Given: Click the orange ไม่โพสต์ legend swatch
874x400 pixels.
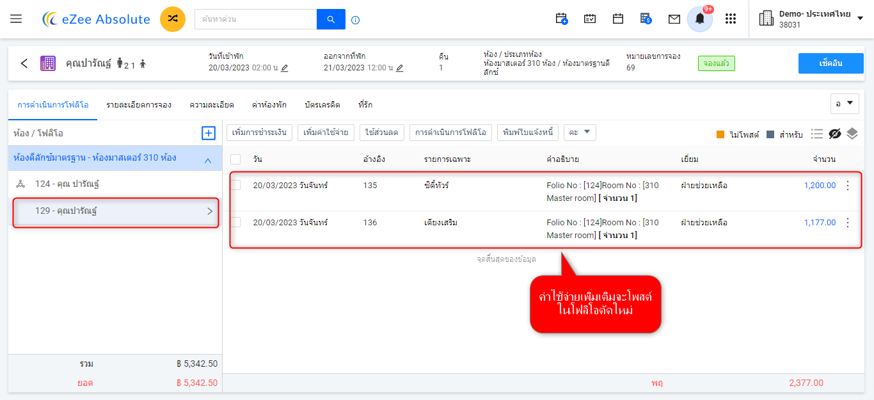Looking at the screenshot, I should coord(720,134).
